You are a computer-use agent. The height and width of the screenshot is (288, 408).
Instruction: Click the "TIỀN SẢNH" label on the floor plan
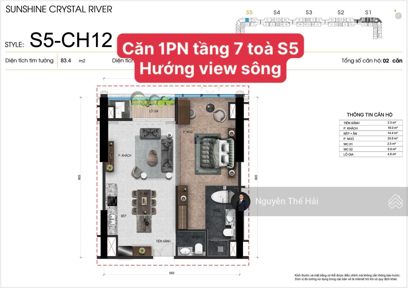pyautogui.click(x=163, y=241)
